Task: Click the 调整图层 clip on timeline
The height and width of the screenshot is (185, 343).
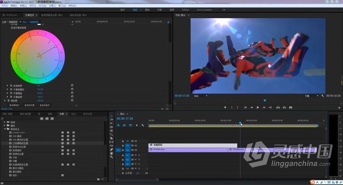Action: pyautogui.click(x=193, y=145)
